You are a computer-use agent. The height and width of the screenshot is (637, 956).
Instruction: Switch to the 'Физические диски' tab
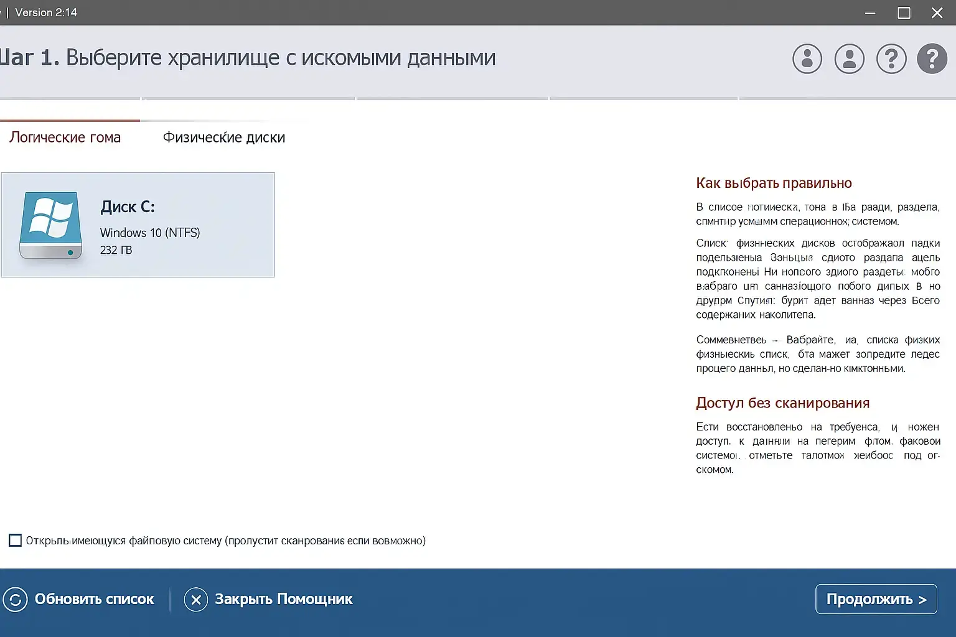224,137
